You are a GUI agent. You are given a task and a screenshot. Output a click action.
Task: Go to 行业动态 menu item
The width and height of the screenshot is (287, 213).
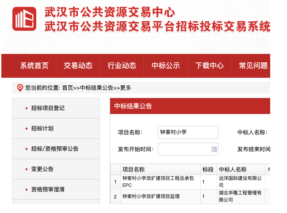(122, 66)
